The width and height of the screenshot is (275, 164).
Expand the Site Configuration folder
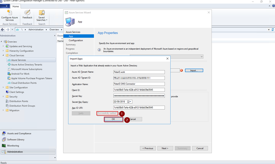coord(3,87)
